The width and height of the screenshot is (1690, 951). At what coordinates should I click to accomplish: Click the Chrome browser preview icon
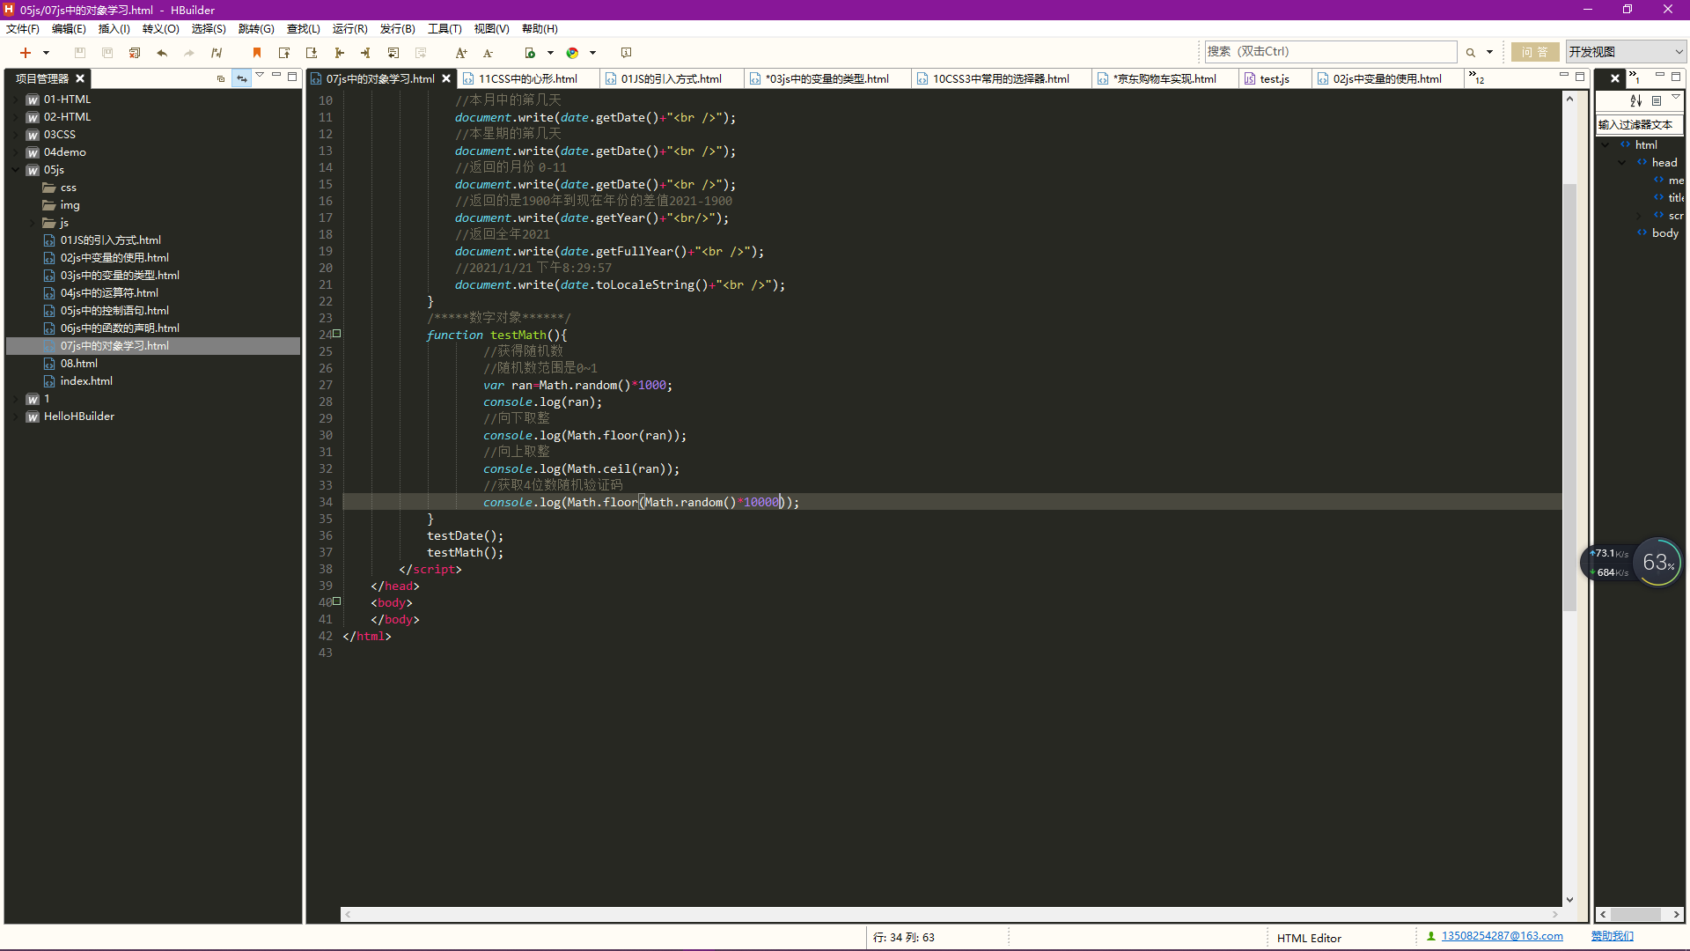coord(572,53)
